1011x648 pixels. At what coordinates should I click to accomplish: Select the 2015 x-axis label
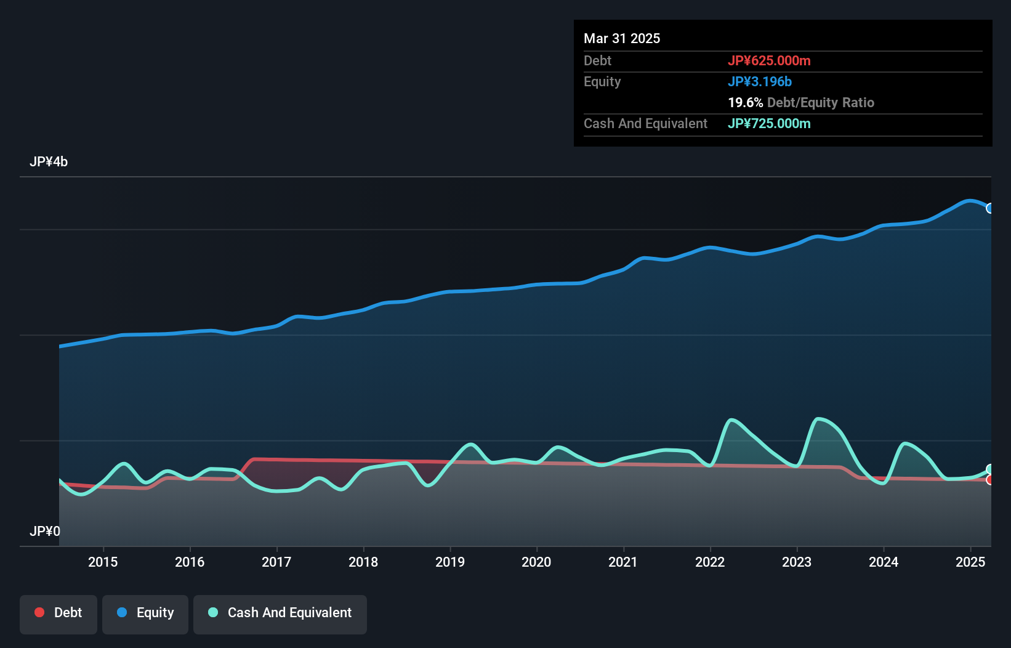coord(103,562)
